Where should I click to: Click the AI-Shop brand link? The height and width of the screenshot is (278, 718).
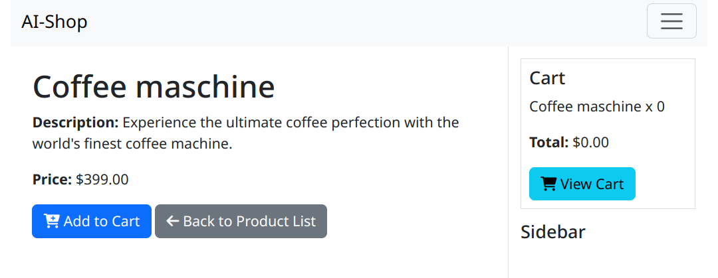[55, 21]
